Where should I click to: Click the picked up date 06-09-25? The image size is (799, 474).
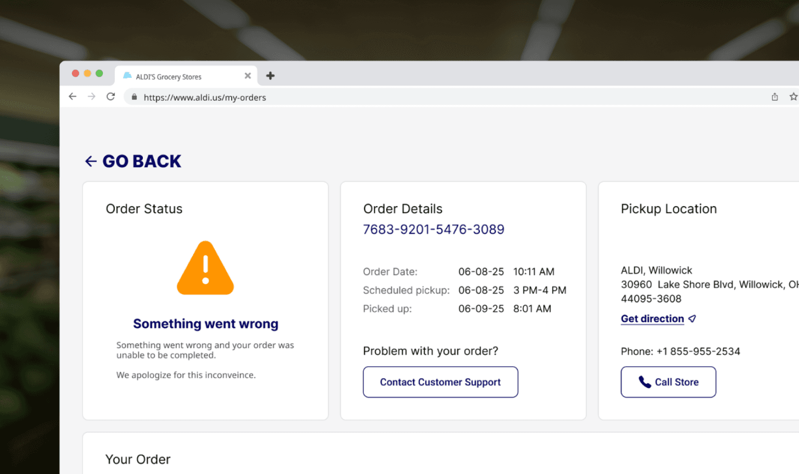click(481, 309)
